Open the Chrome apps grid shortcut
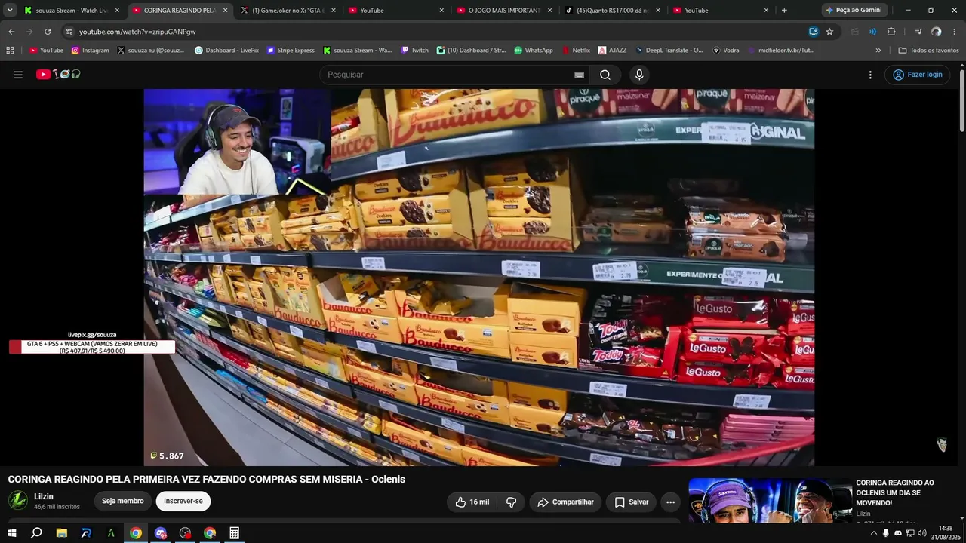 10,51
